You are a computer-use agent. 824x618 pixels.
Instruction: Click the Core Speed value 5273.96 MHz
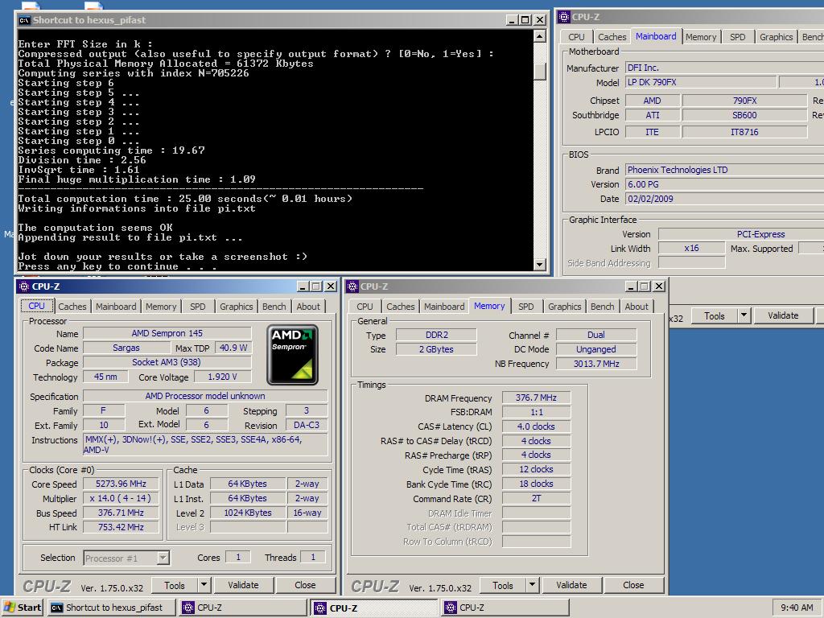pos(121,484)
